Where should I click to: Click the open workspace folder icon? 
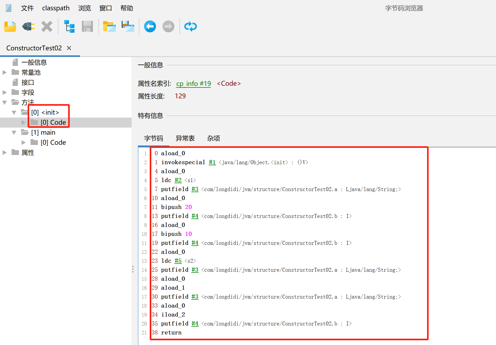pyautogui.click(x=109, y=27)
